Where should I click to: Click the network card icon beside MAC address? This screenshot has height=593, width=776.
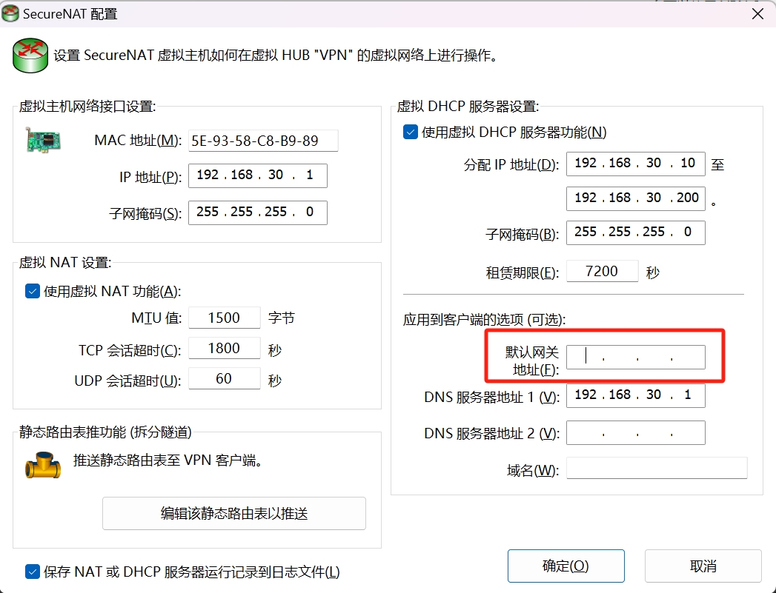[x=44, y=140]
